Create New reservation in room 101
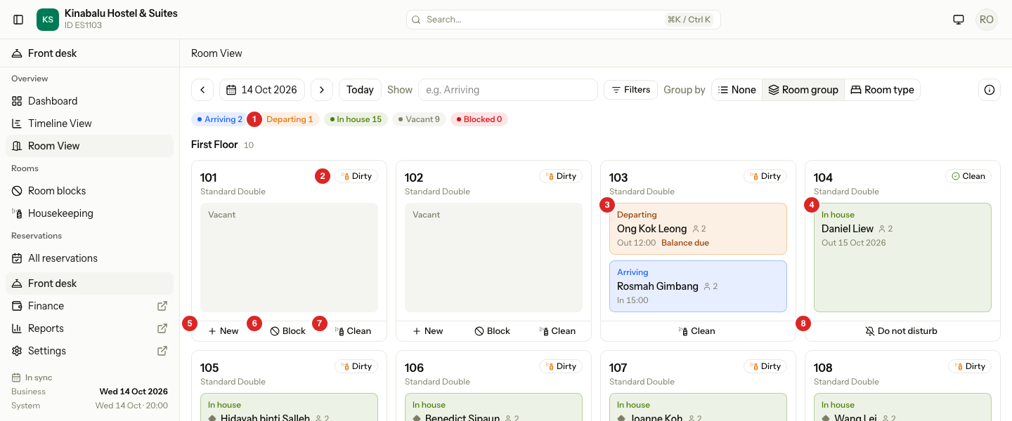This screenshot has width=1012, height=421. tap(223, 331)
